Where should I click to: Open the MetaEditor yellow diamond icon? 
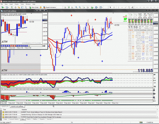[x=41, y=7]
